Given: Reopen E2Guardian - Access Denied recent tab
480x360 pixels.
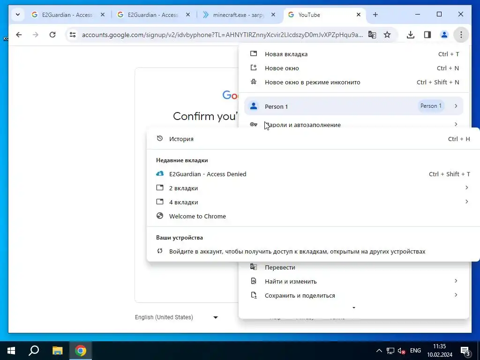Looking at the screenshot, I should [313, 174].
